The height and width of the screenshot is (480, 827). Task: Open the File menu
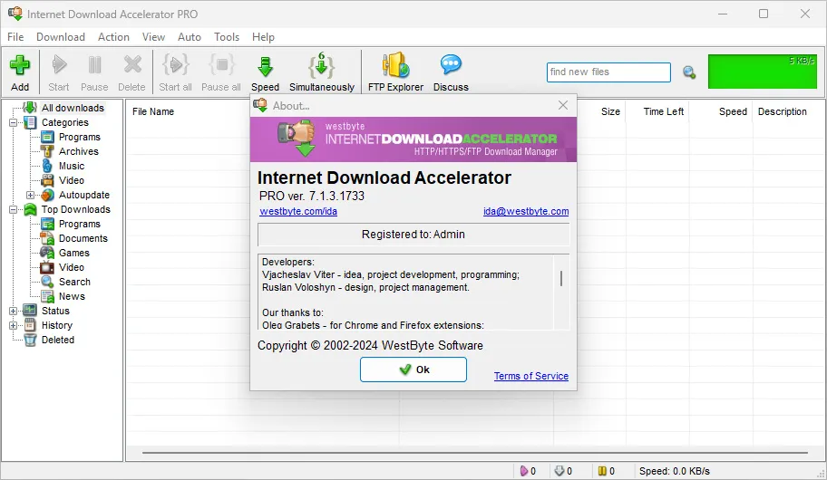15,37
